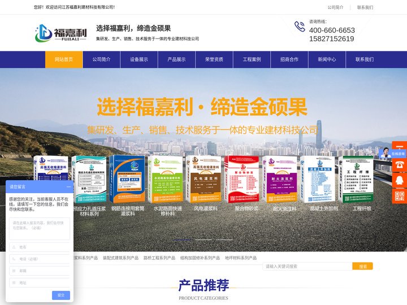Image resolution: width=407 pixels, height=305 pixels.
Task: Open 荣誉资质 navigation item
Action: point(214,59)
